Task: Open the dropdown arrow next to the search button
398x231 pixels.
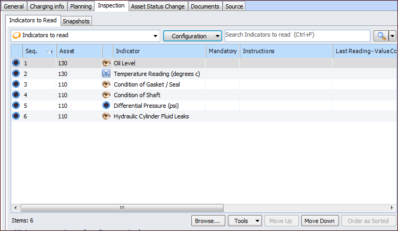Action: click(x=392, y=36)
